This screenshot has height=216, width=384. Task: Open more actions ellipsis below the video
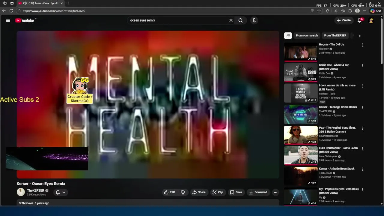tap(275, 192)
